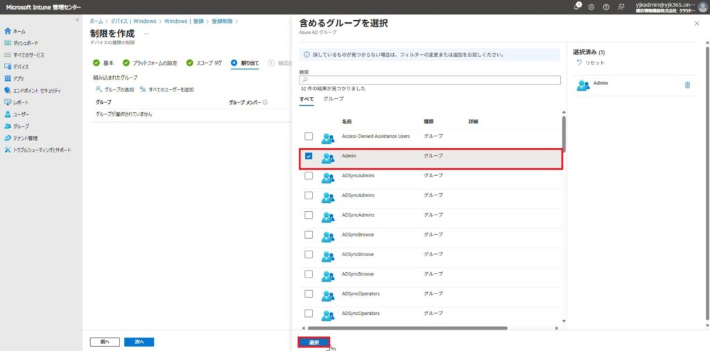The width and height of the screenshot is (710, 351).
Task: Click the group search input field
Action: 430,80
